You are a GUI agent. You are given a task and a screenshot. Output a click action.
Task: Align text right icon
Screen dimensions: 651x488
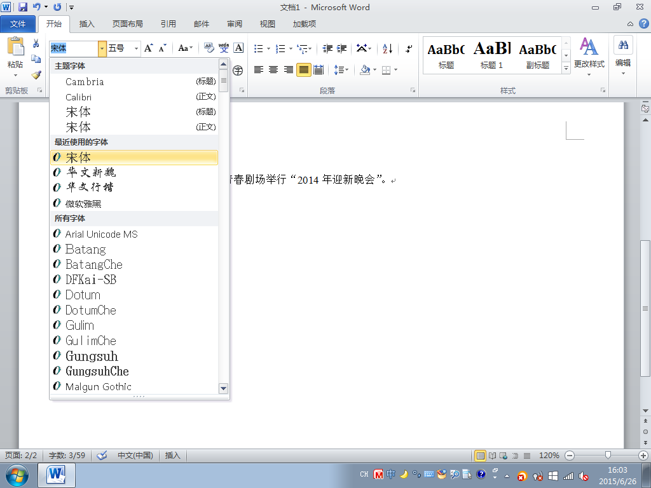(289, 70)
